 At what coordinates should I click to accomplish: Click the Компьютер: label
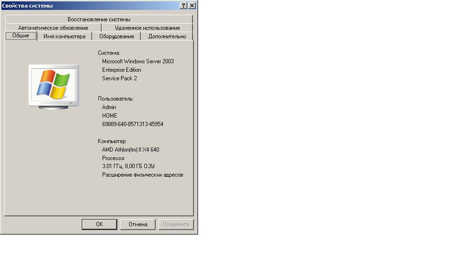click(113, 141)
